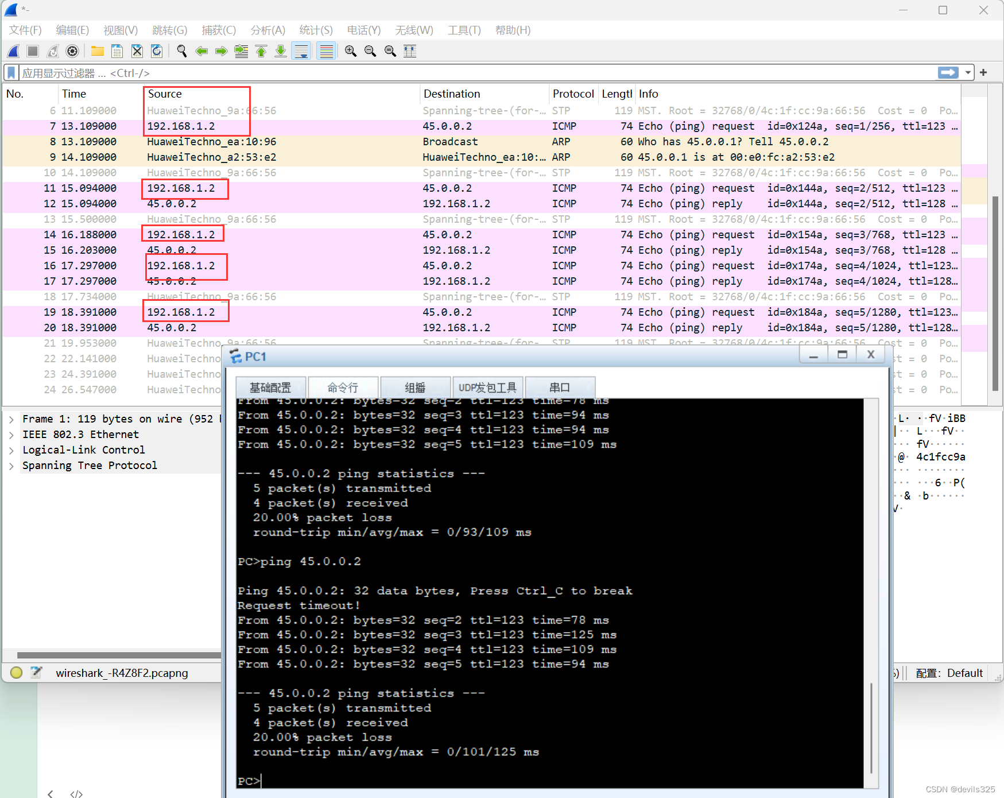Select packet 20 ICMP echo reply row
The image size is (1004, 798).
[482, 328]
